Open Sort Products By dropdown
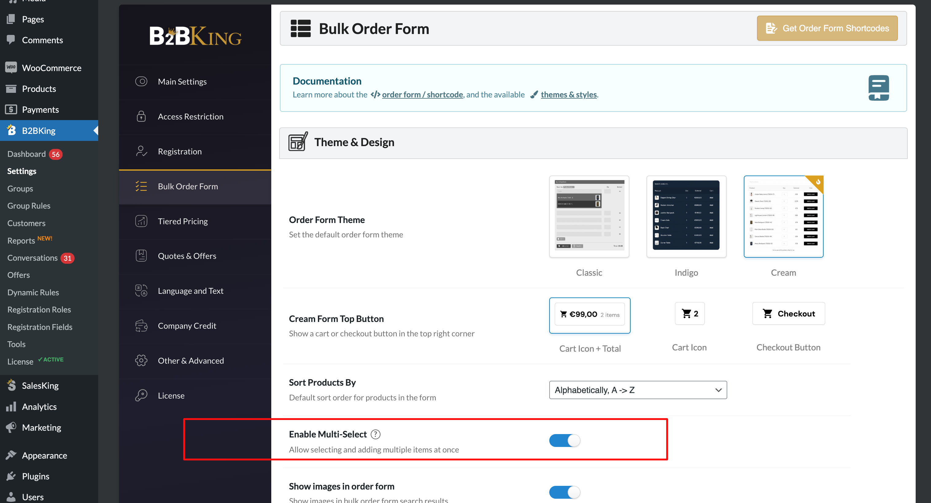The width and height of the screenshot is (931, 503). click(x=637, y=390)
